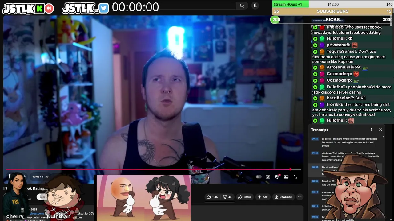The height and width of the screenshot is (221, 394).
Task: Close the Transcript panel
Action: click(x=380, y=130)
